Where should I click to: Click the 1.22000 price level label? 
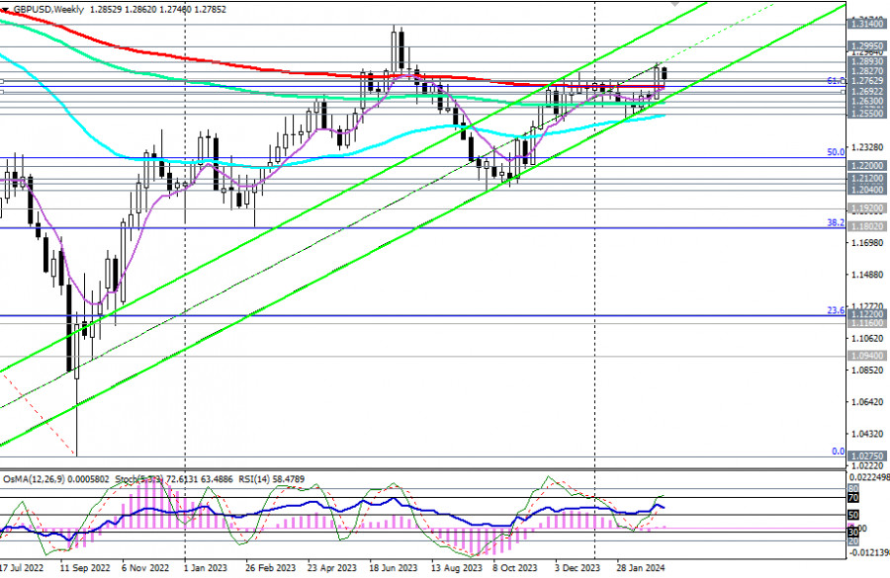(x=866, y=166)
